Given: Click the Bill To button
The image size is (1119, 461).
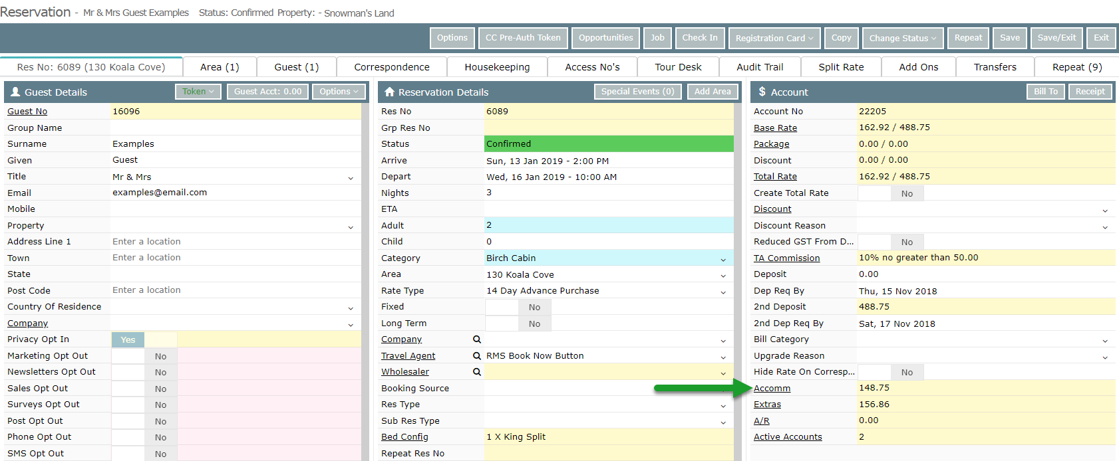Looking at the screenshot, I should pos(1045,92).
